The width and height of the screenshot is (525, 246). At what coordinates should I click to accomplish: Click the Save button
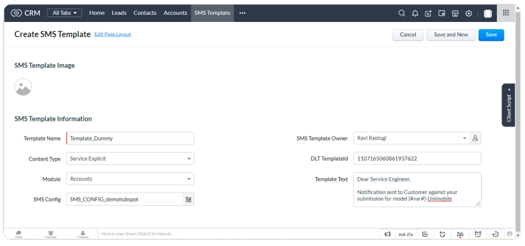coord(491,35)
